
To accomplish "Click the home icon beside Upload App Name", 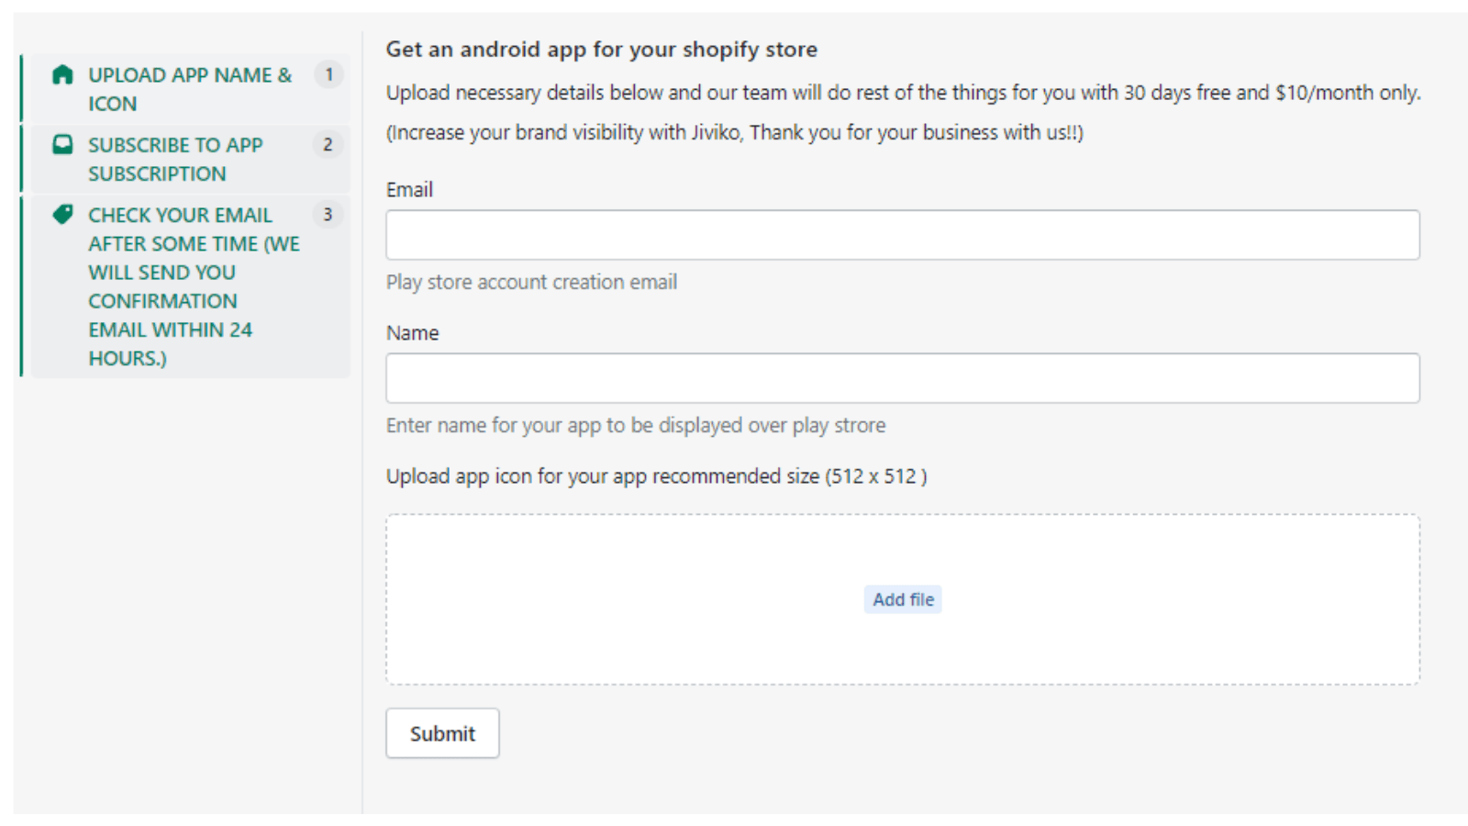I will coord(62,75).
